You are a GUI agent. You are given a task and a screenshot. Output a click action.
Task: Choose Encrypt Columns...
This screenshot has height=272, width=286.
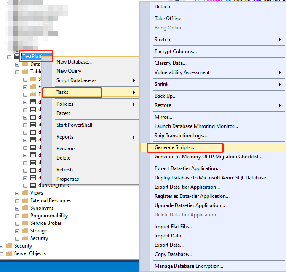212,51
